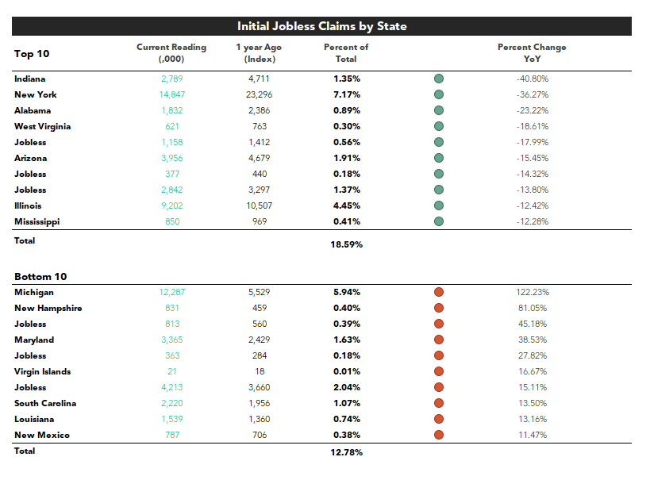Select the West Virginia row label
Image resolution: width=650 pixels, height=480 pixels.
(42, 126)
